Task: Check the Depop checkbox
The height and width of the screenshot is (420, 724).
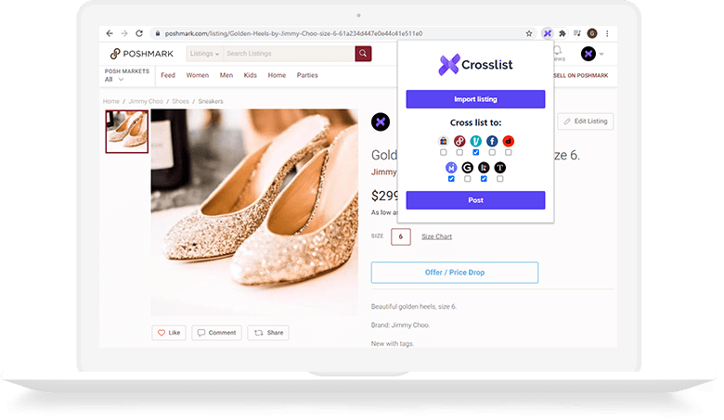Action: [509, 153]
